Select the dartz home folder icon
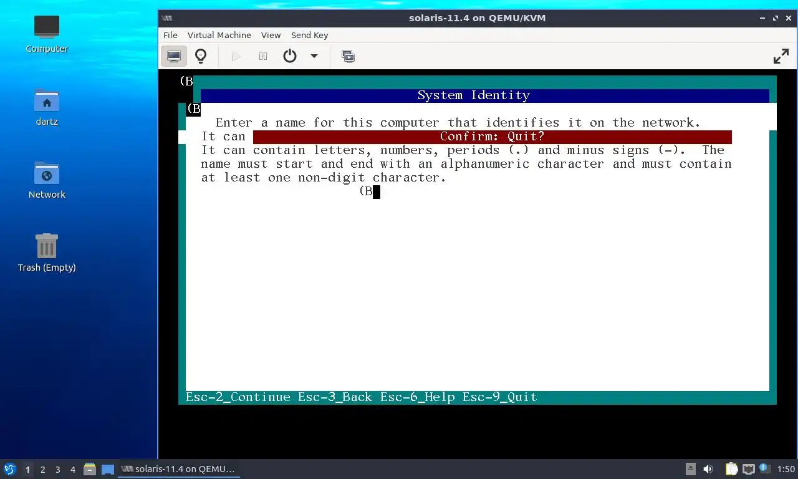798x479 pixels. click(x=47, y=107)
